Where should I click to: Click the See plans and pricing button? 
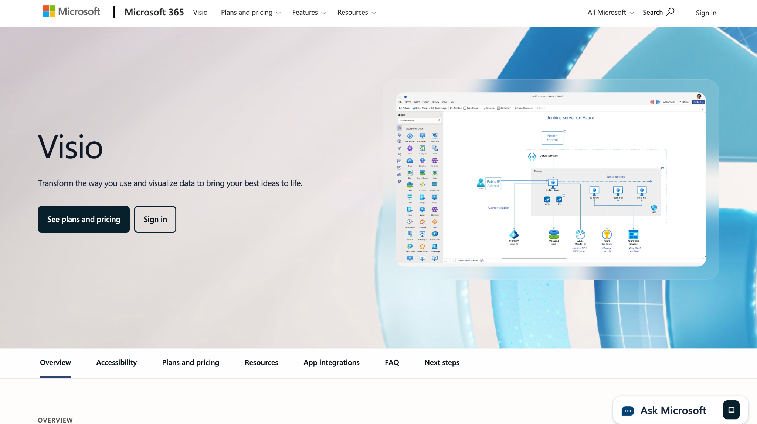(84, 219)
